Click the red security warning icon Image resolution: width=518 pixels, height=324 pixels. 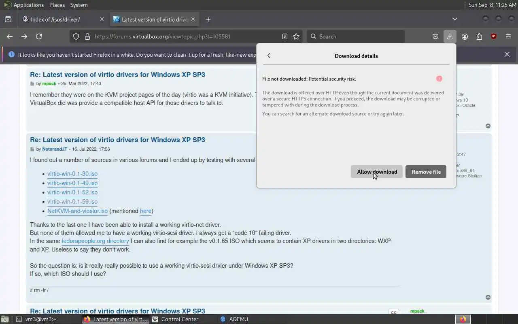439,79
